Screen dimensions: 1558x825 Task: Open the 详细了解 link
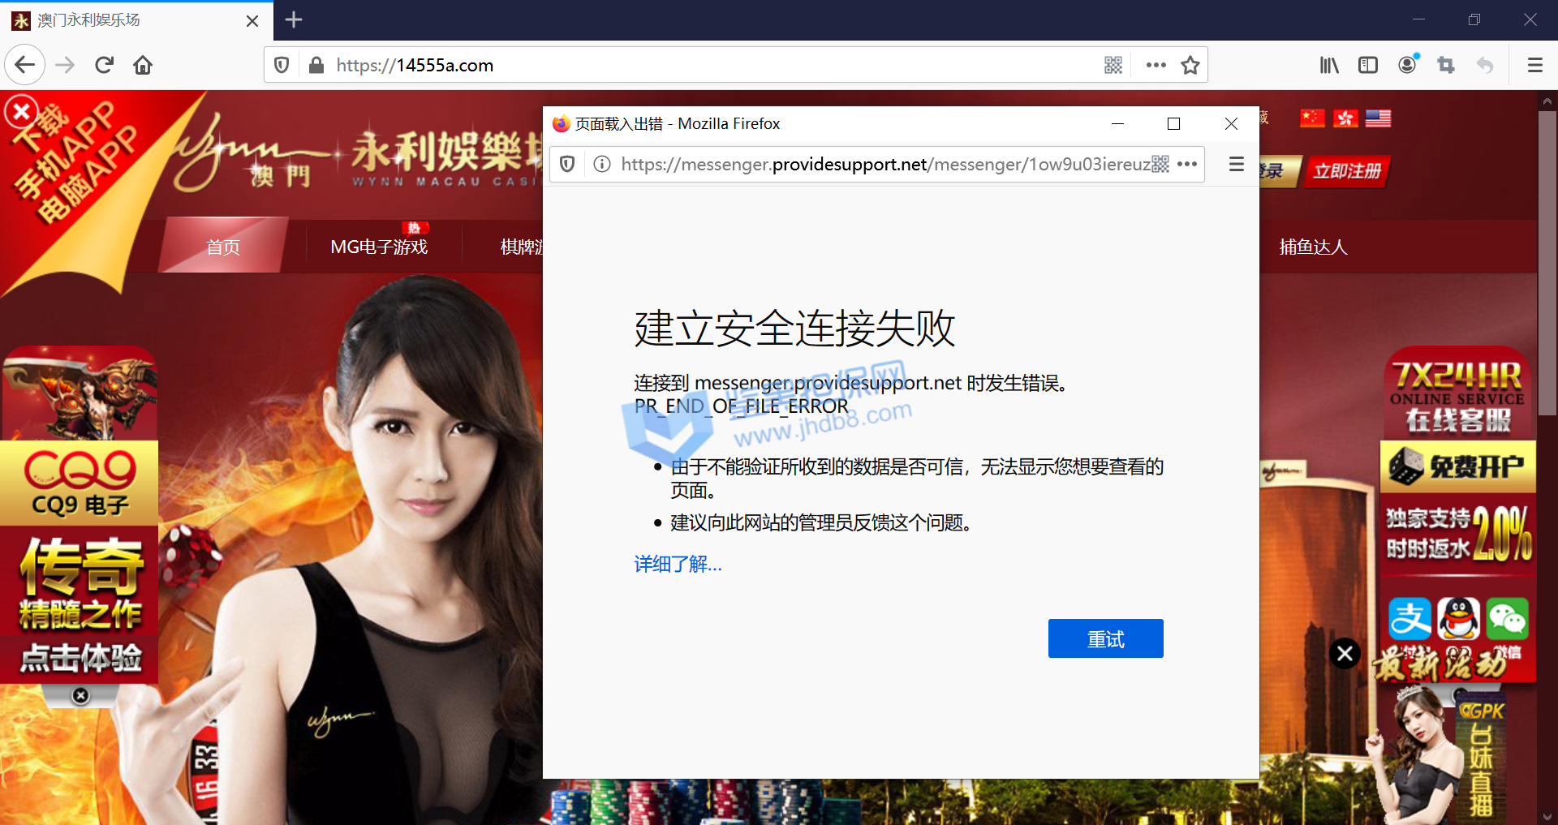[x=678, y=564]
